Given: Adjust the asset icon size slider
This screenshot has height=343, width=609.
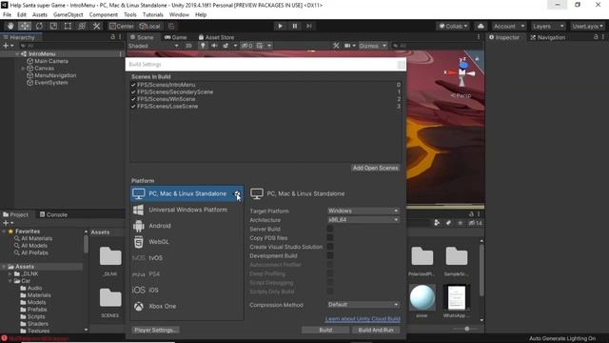Looking at the screenshot, I should pos(467,329).
